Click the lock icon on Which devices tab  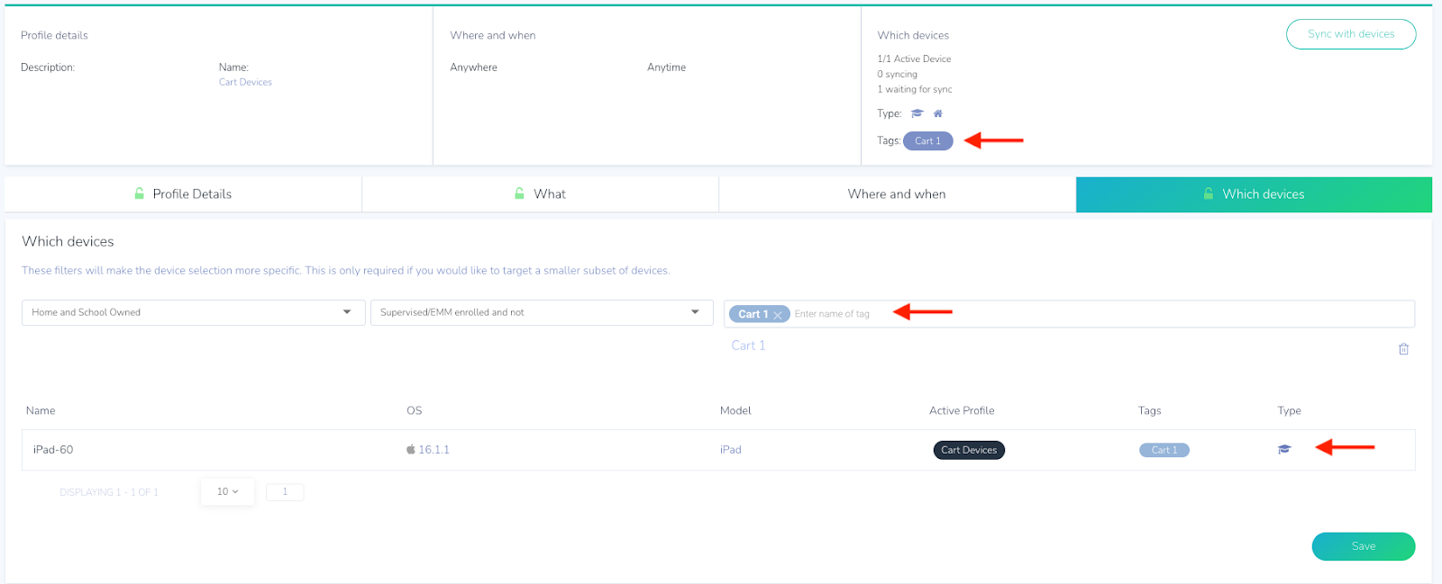tap(1209, 193)
